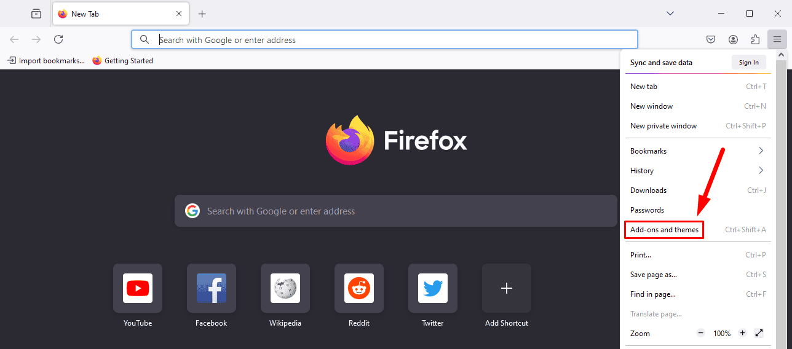
Task: Click the Sign In button
Action: 748,62
